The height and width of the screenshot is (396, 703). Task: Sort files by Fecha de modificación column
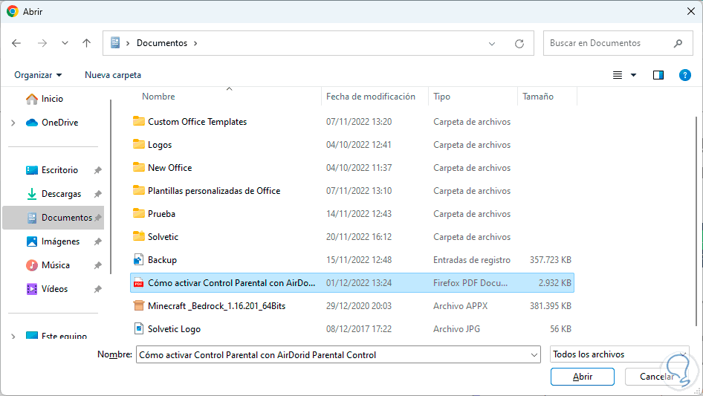(x=371, y=97)
